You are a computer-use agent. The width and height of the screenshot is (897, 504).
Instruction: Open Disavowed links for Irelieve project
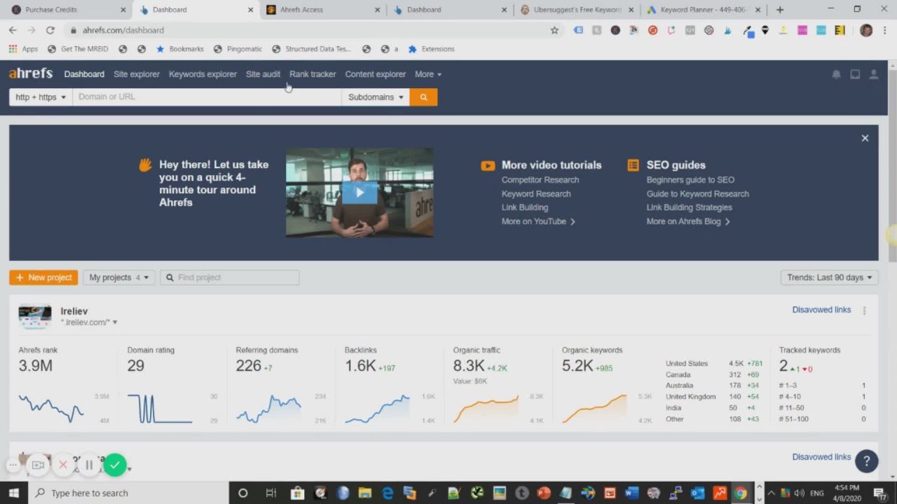click(821, 309)
